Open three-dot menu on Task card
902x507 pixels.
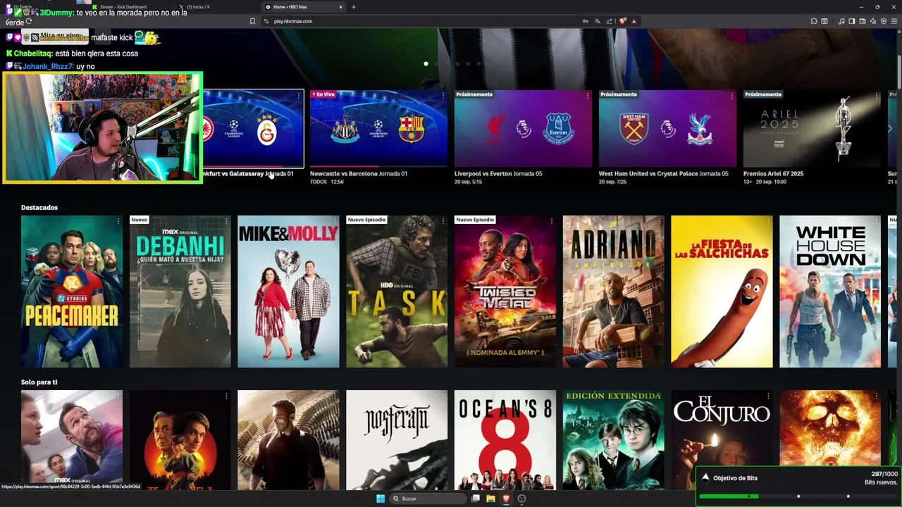point(443,222)
